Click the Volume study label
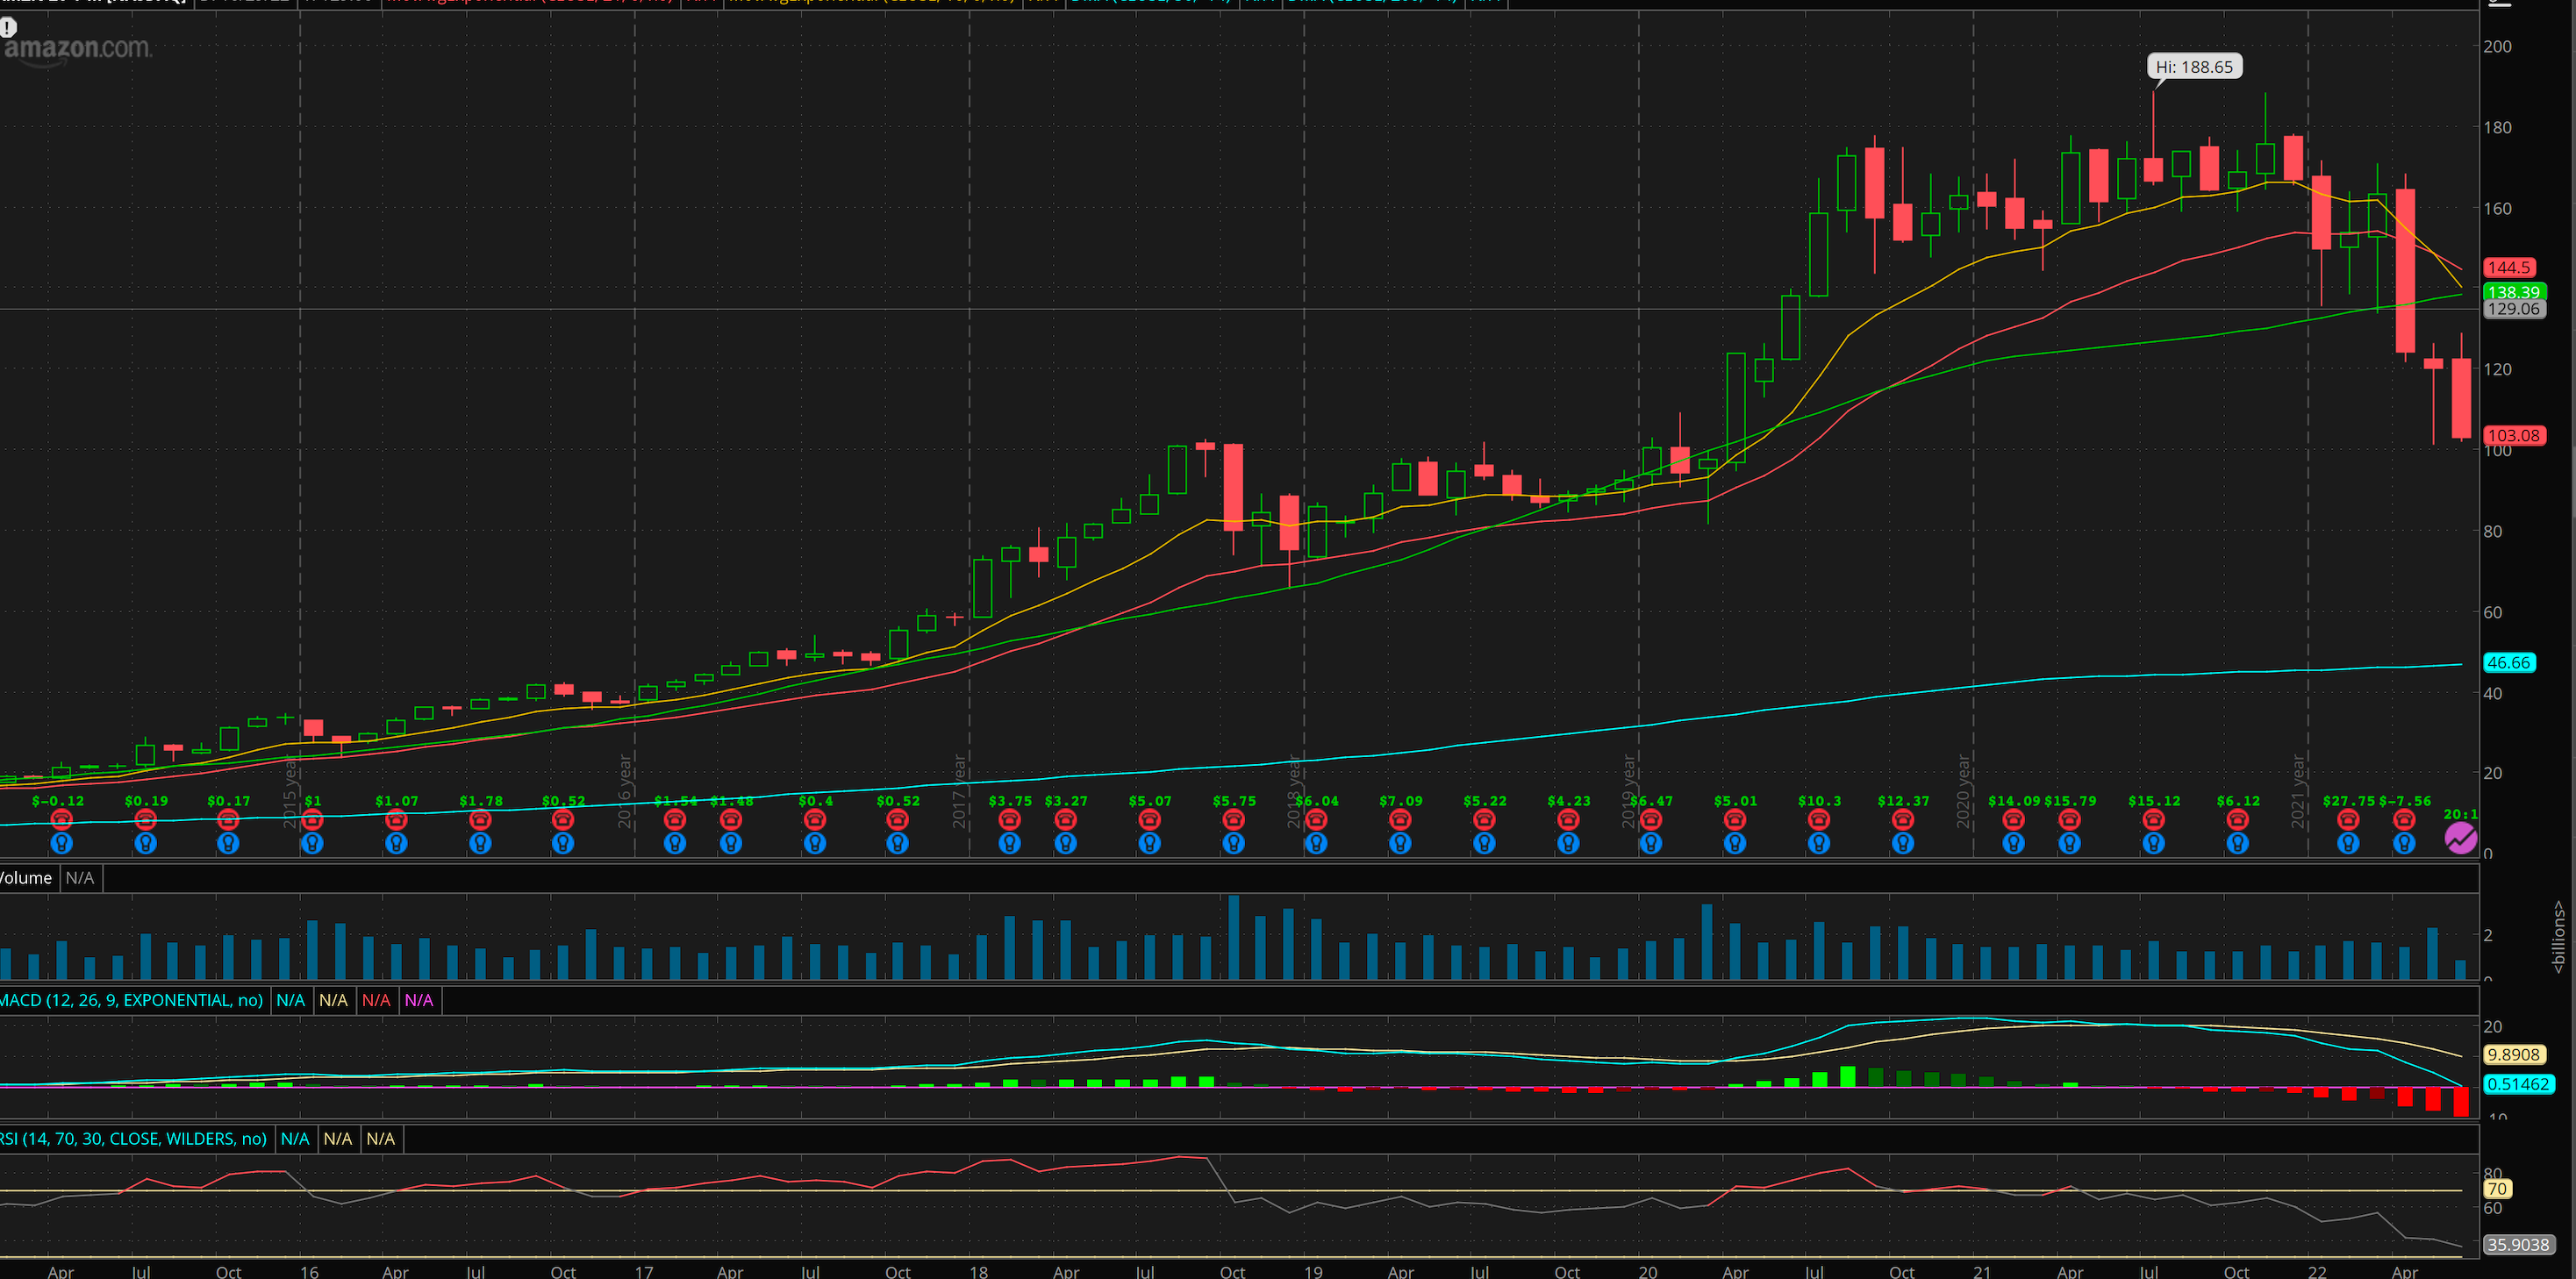This screenshot has height=1279, width=2576. [x=26, y=878]
